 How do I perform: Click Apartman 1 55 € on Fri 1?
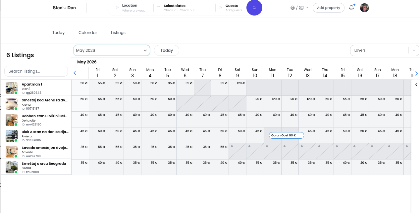pos(97,88)
